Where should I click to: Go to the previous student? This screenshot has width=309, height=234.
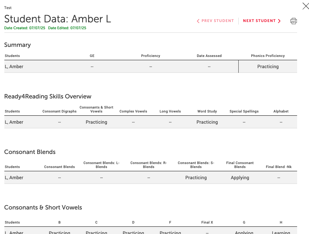pyautogui.click(x=215, y=21)
